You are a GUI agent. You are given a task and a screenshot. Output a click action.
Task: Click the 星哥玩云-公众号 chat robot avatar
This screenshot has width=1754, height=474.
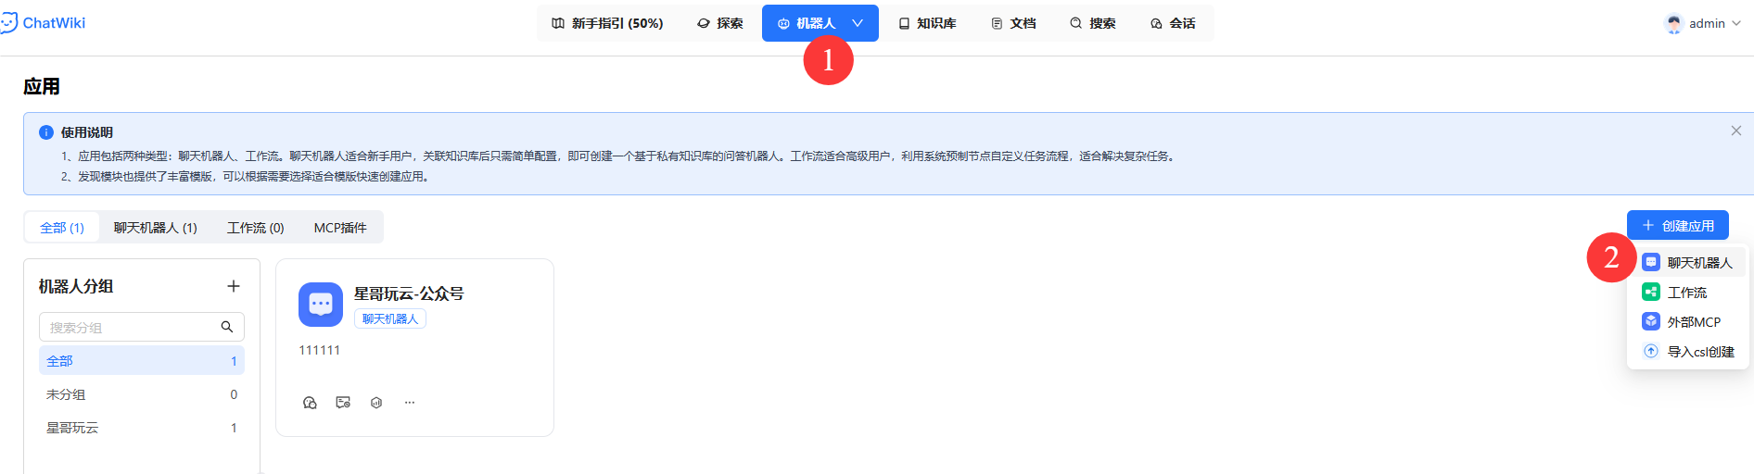pyautogui.click(x=321, y=305)
